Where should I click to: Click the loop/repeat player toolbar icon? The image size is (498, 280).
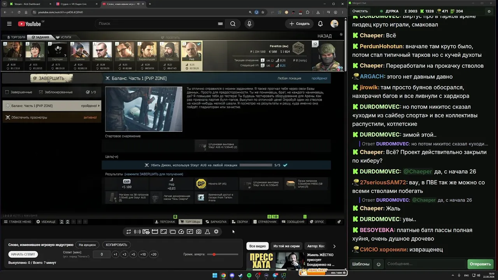pos(129,232)
